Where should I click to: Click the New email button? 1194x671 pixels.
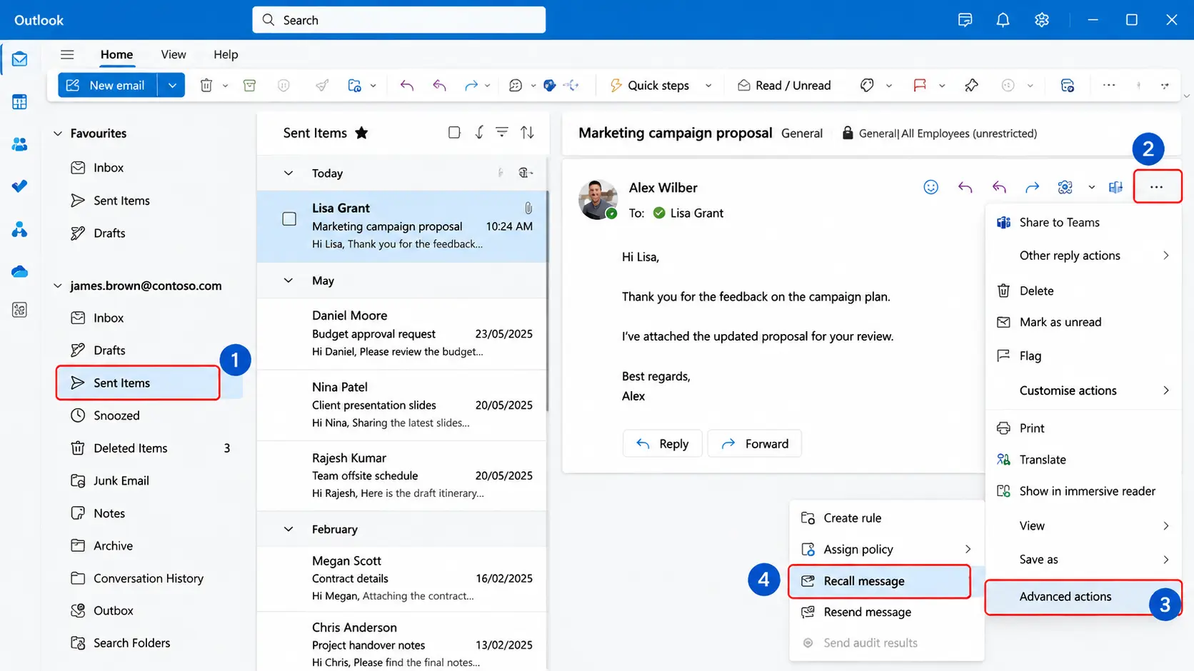[107, 86]
